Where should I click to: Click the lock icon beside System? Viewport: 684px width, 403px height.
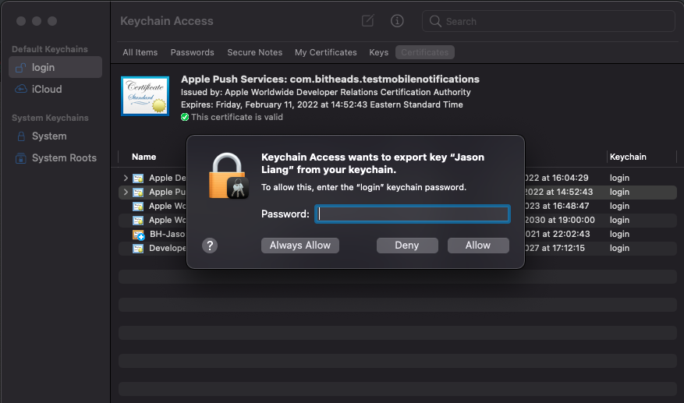point(20,136)
